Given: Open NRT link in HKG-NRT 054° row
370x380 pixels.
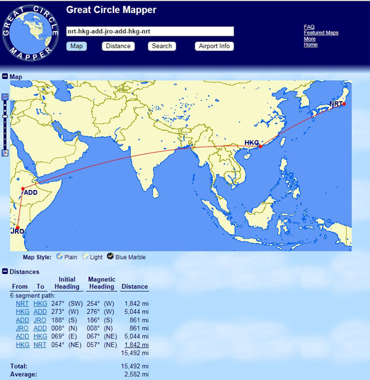Looking at the screenshot, I should (39, 345).
